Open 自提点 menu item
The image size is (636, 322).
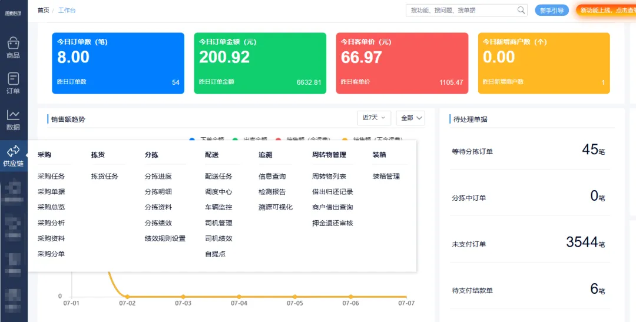pyautogui.click(x=216, y=254)
